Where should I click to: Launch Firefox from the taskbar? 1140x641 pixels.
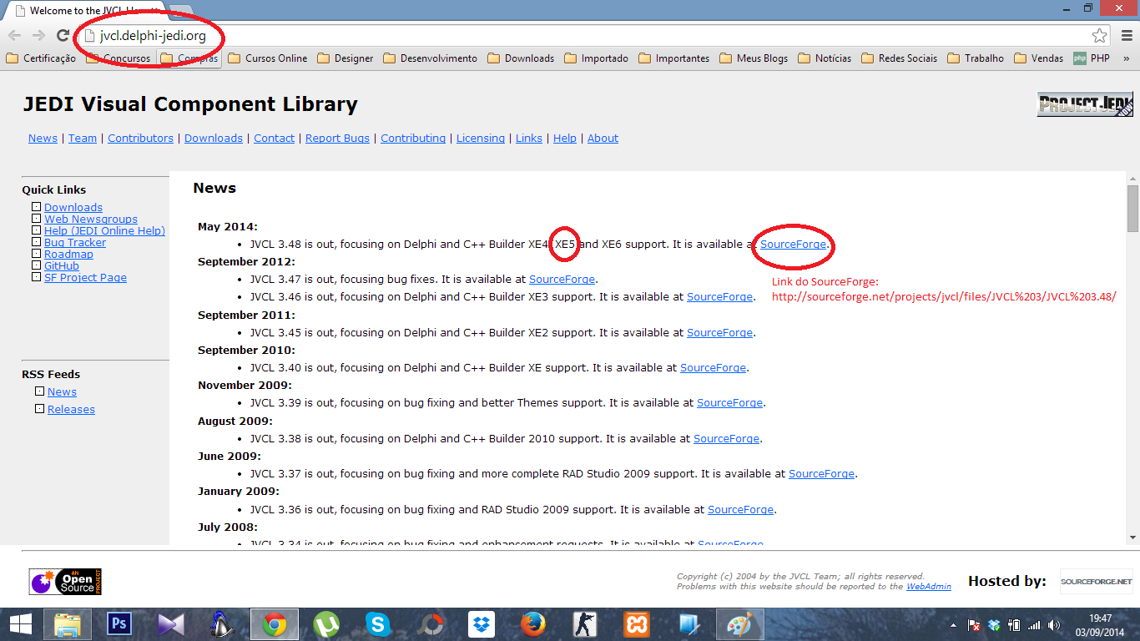tap(533, 624)
